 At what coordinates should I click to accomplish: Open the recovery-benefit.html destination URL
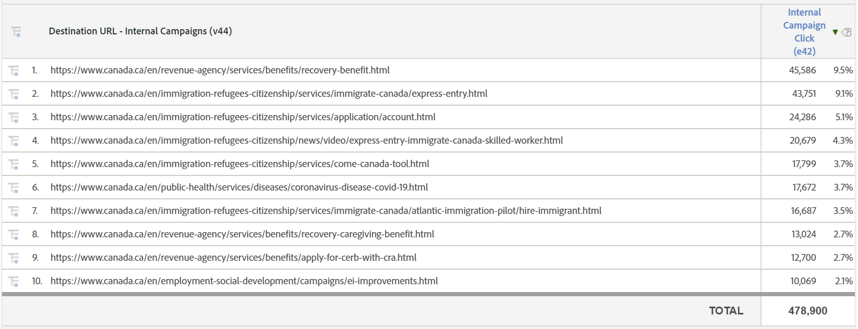point(219,70)
